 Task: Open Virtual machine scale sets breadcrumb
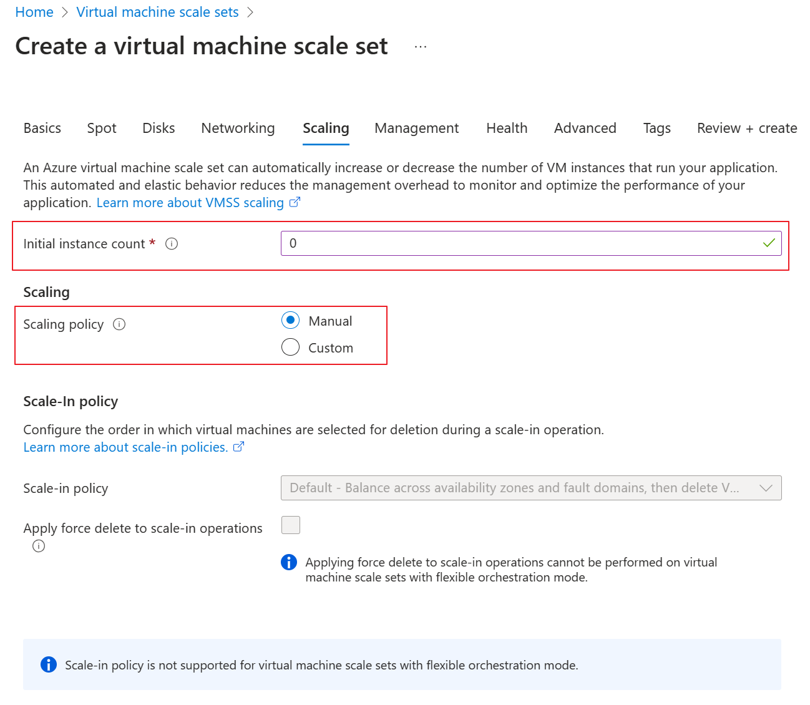click(x=157, y=12)
